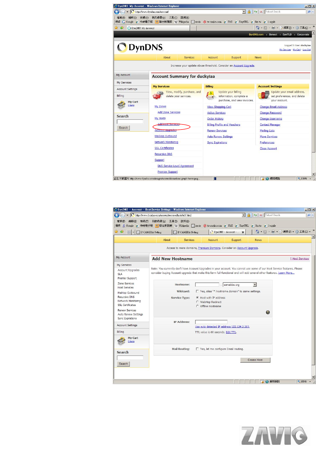Open zoom level dropdown in My Account window

click(310, 179)
